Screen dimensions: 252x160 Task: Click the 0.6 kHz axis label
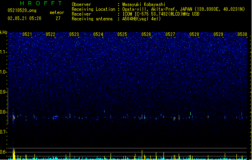[4, 152]
